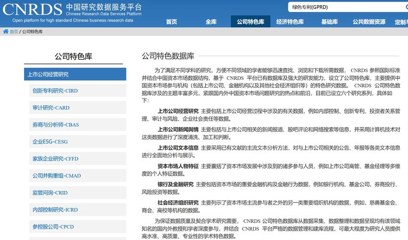
Task: Click the bold 资本市场人物特征 text
Action: pyautogui.click(x=178, y=166)
